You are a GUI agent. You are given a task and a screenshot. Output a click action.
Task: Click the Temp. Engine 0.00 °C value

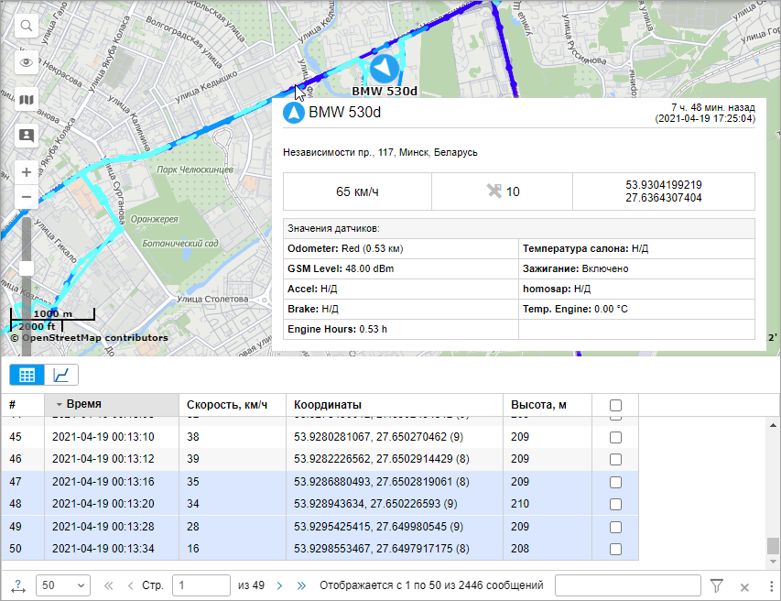[611, 309]
